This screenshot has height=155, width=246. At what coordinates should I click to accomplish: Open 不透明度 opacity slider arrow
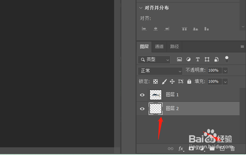click(x=225, y=71)
